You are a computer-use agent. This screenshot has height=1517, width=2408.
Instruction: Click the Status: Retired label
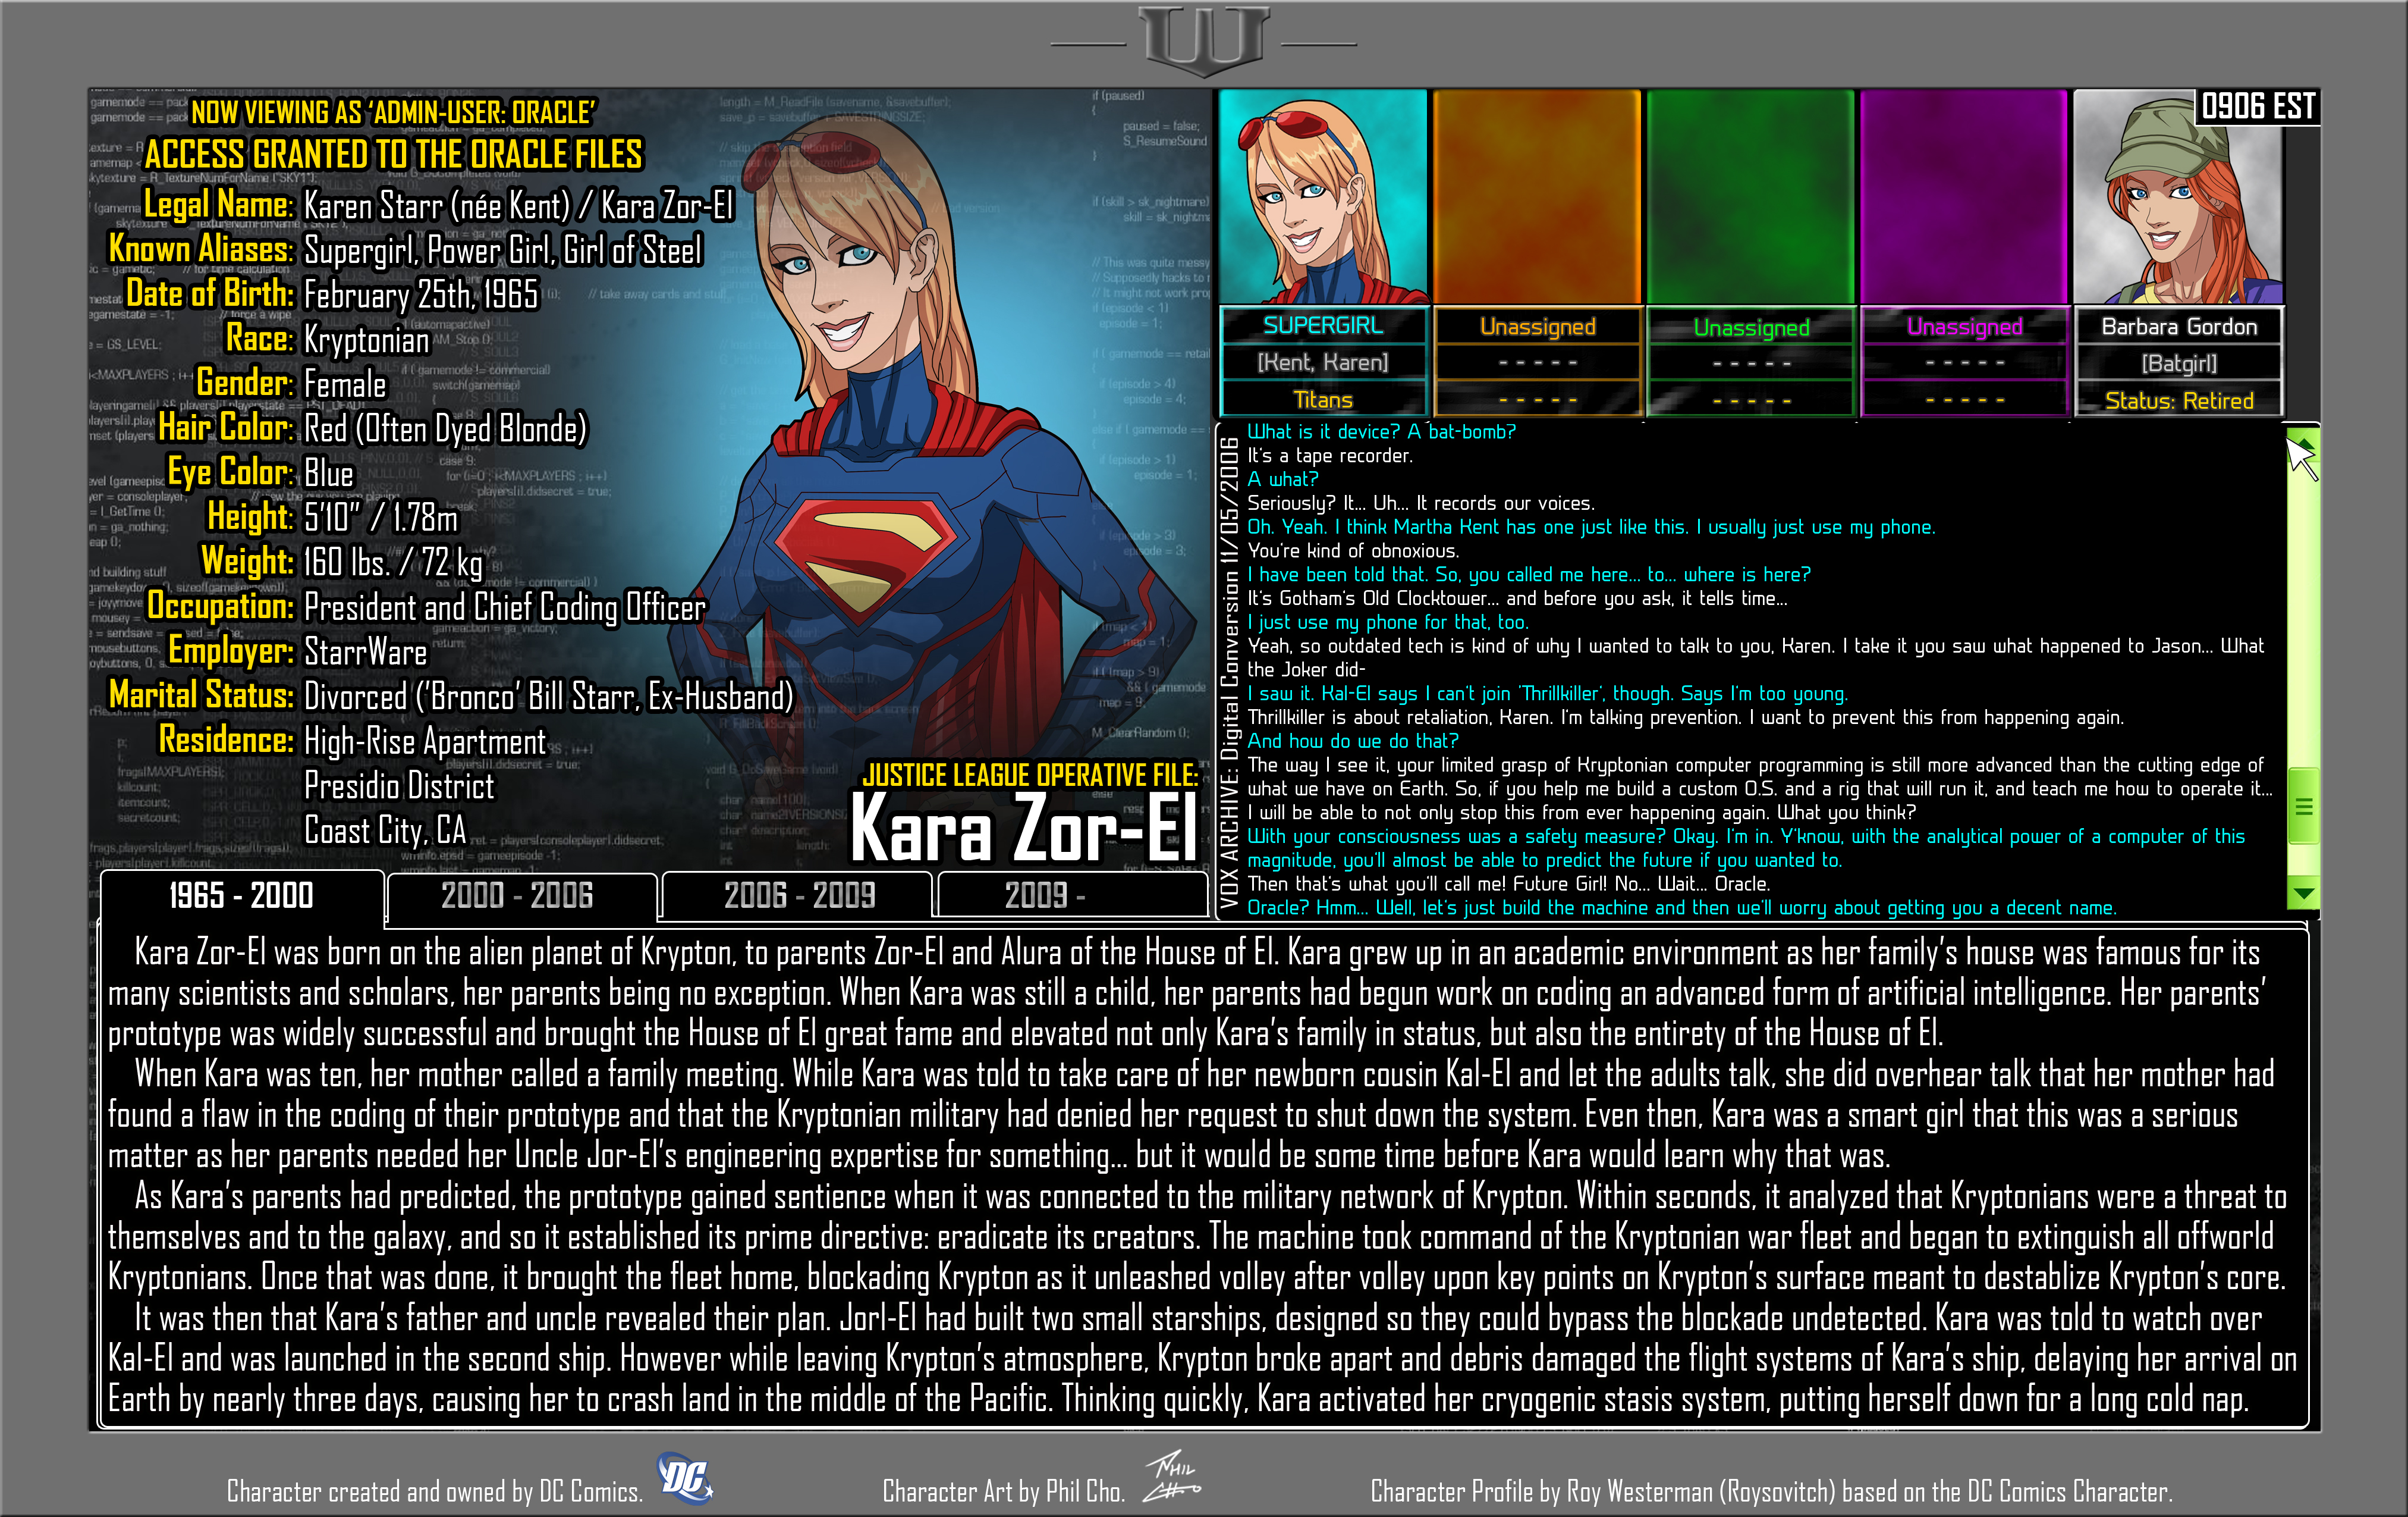tap(2179, 400)
